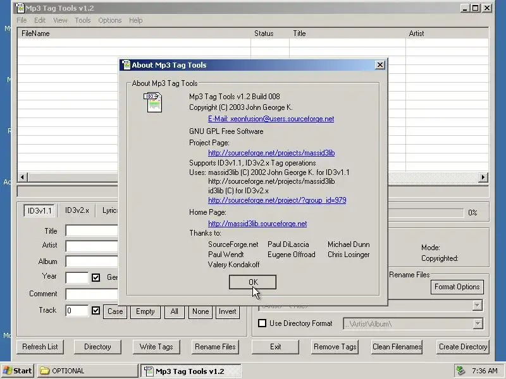Sort by the Artist column header

[x=447, y=33]
